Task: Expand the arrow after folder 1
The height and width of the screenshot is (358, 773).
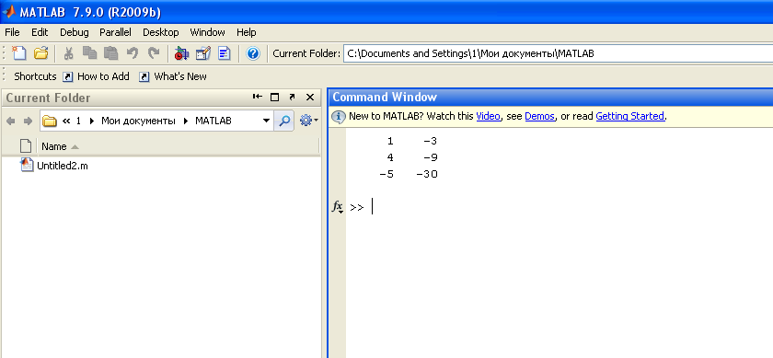Action: [92, 121]
